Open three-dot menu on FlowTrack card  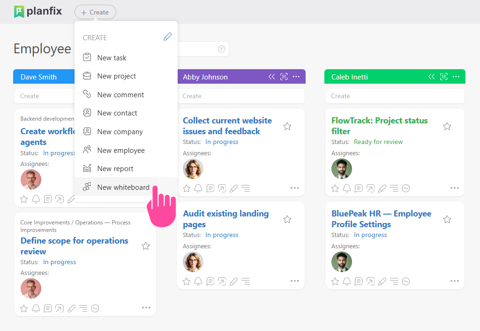coord(455,188)
